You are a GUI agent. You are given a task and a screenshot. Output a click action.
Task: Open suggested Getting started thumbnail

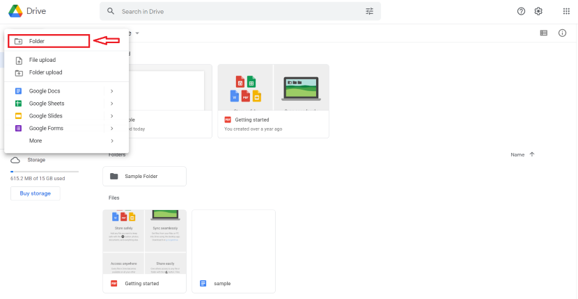273,88
